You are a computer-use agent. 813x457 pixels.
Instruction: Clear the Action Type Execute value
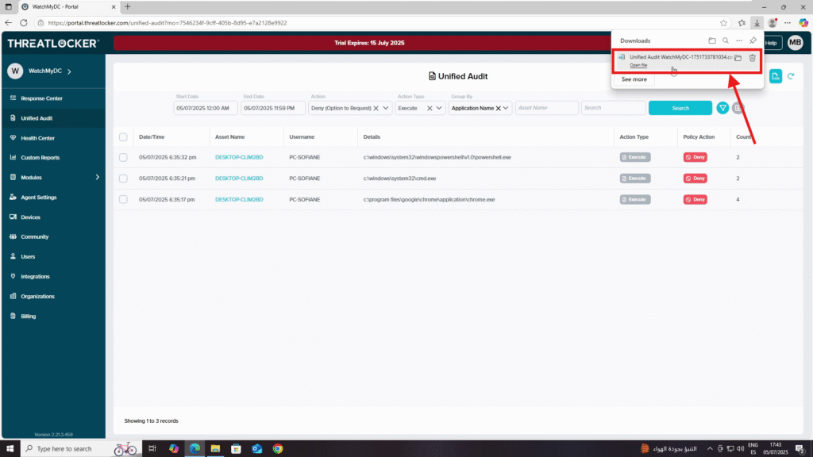pyautogui.click(x=430, y=108)
